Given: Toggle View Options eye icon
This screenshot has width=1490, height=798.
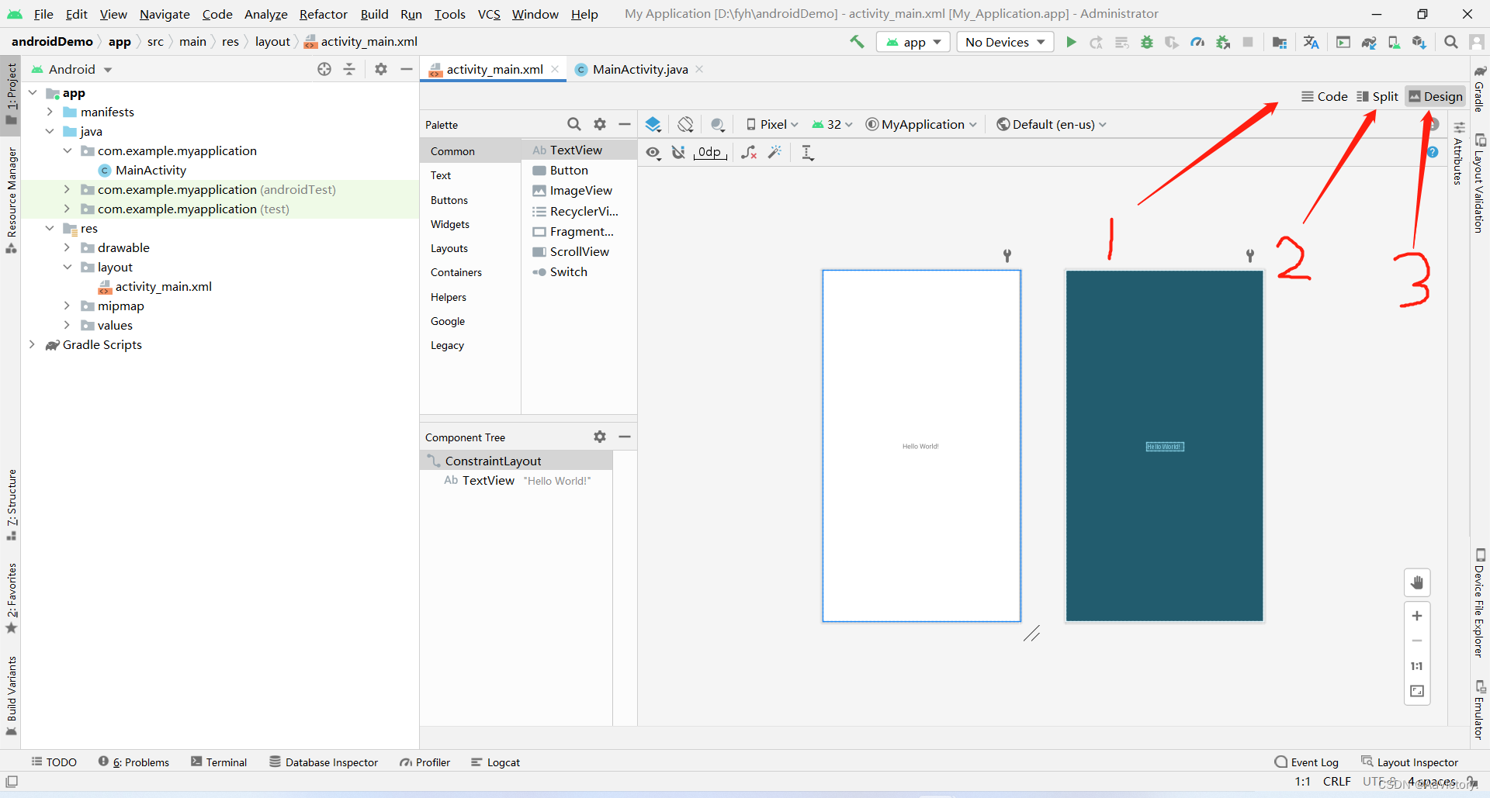Looking at the screenshot, I should pos(653,152).
